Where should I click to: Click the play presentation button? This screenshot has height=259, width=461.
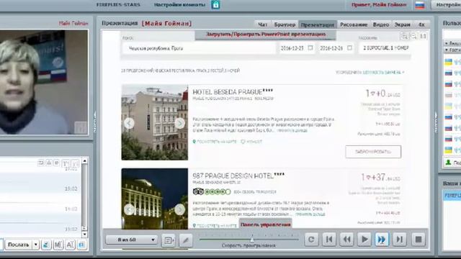click(x=364, y=240)
